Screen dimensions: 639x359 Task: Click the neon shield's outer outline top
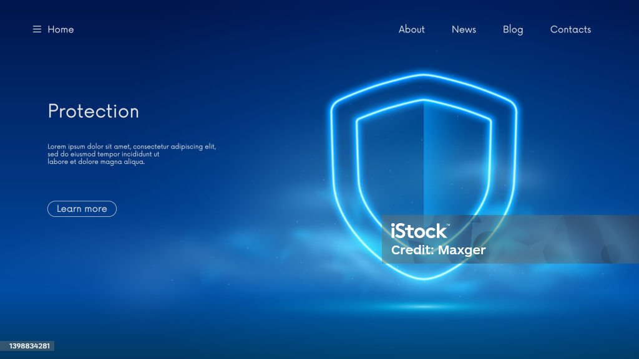(424, 75)
